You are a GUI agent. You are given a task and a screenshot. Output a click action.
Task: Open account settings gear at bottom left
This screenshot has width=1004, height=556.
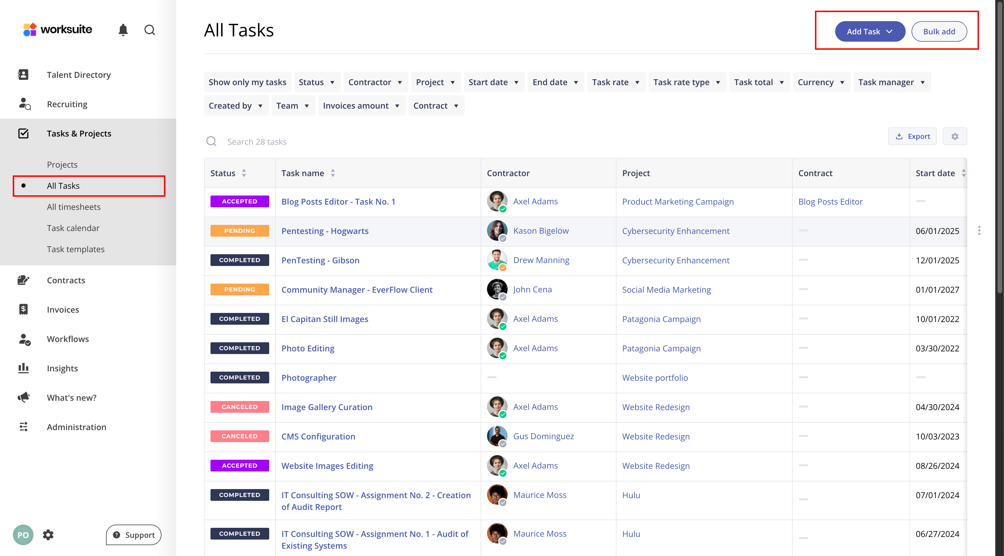[x=48, y=535]
